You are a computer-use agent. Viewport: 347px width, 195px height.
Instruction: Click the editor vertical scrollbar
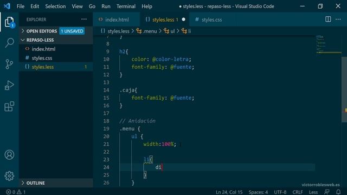(344, 89)
